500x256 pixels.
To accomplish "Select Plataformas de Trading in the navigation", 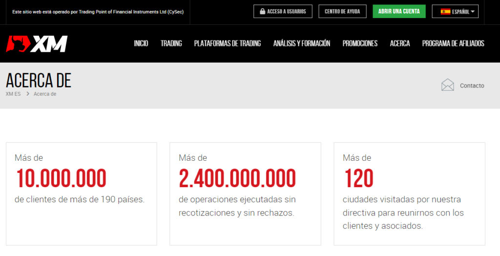I will [227, 43].
